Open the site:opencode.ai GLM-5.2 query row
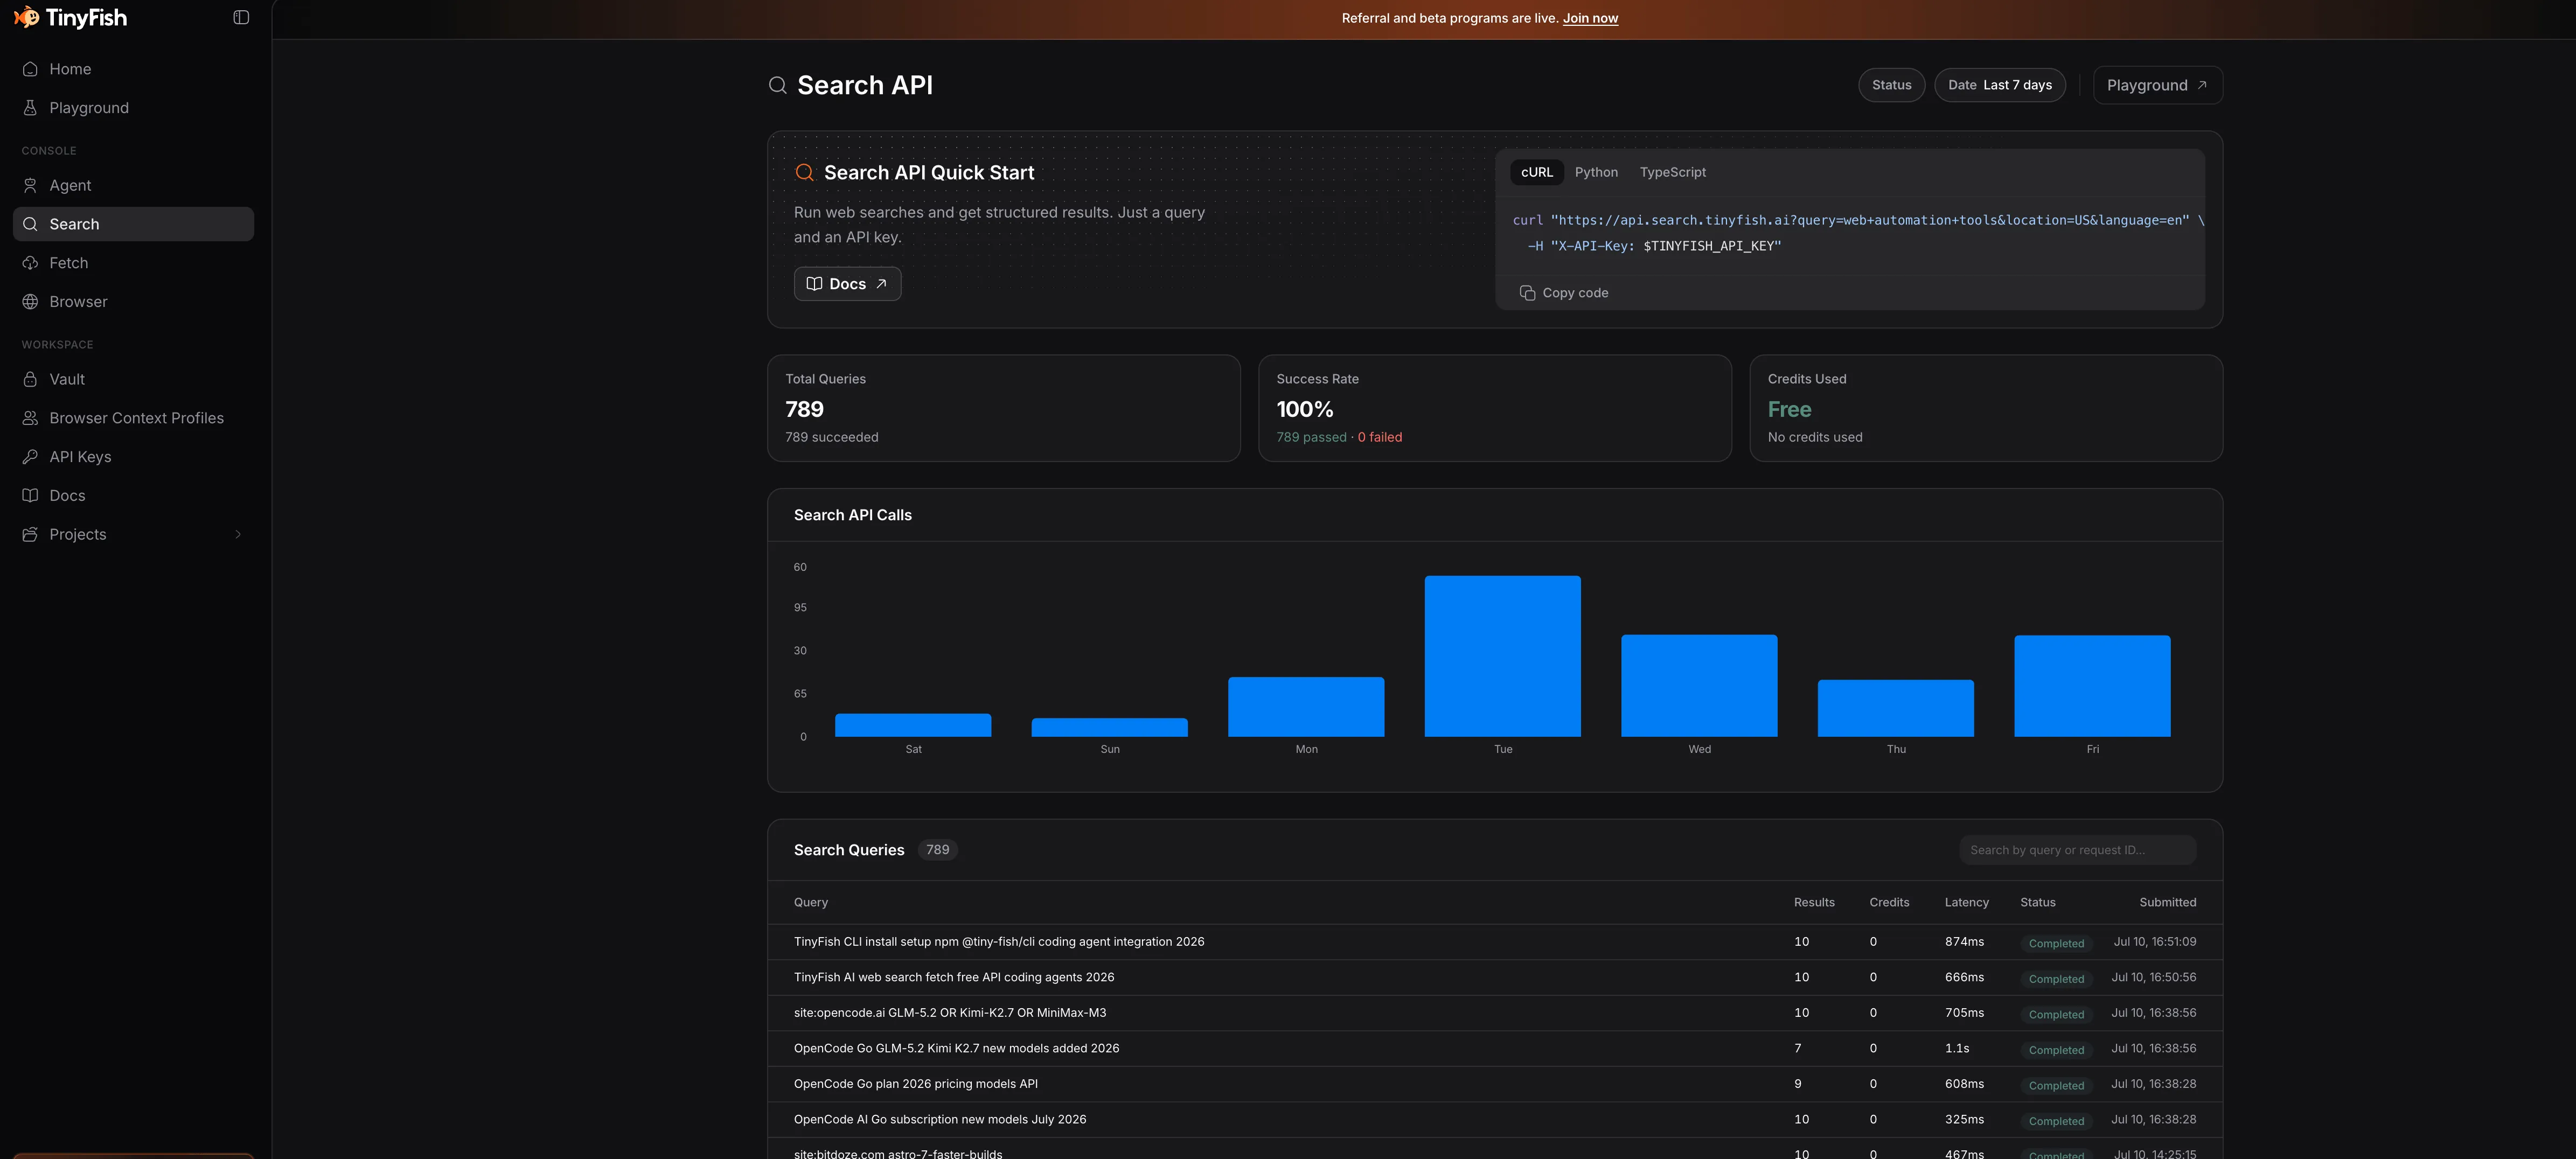Image resolution: width=2576 pixels, height=1159 pixels. pyautogui.click(x=1494, y=1013)
